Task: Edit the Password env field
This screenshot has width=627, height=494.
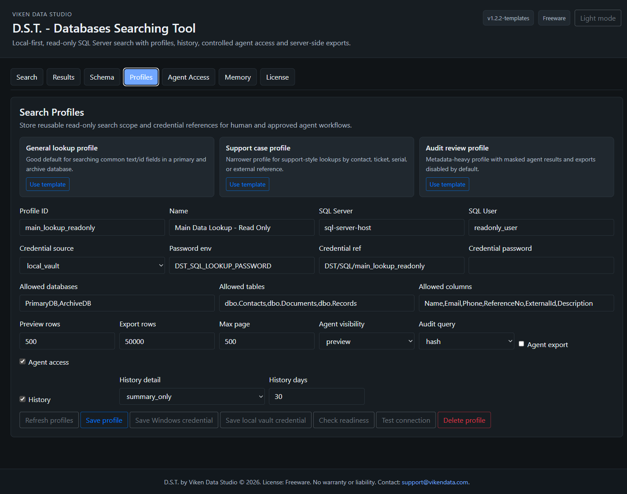Action: click(242, 266)
